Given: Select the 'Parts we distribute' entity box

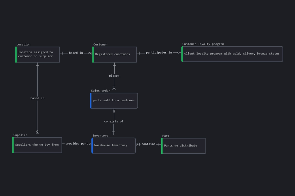Looking at the screenshot, I should point(183,146).
